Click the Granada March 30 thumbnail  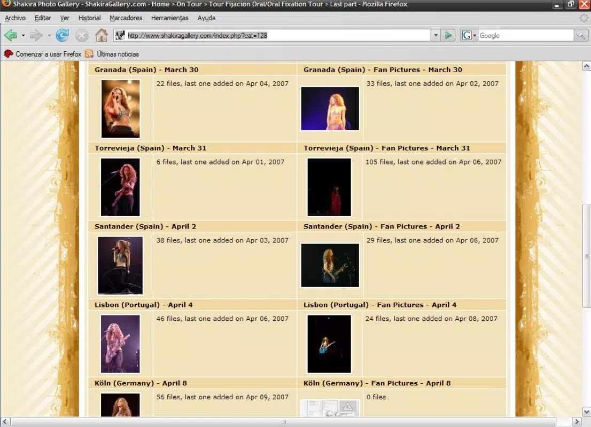(x=120, y=108)
